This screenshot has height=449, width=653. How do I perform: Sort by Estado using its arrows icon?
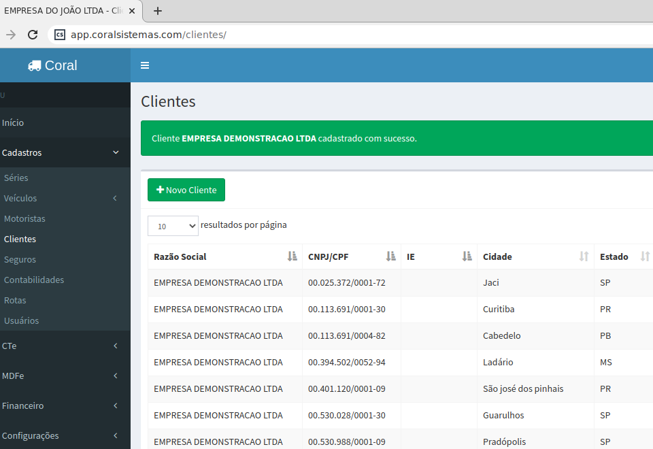[645, 256]
